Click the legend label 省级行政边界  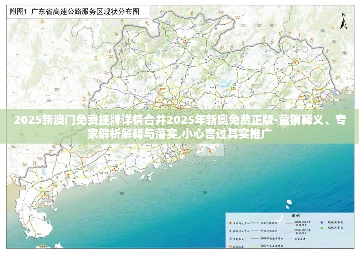269,223
